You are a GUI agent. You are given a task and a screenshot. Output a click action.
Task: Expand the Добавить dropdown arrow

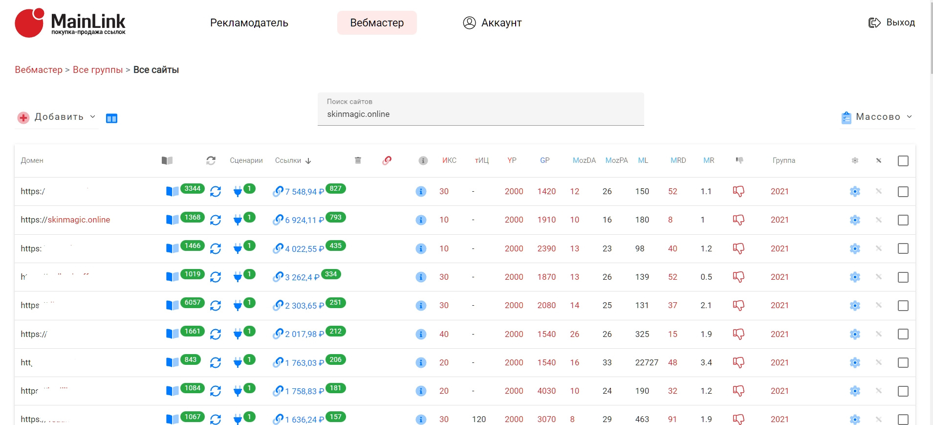point(93,117)
